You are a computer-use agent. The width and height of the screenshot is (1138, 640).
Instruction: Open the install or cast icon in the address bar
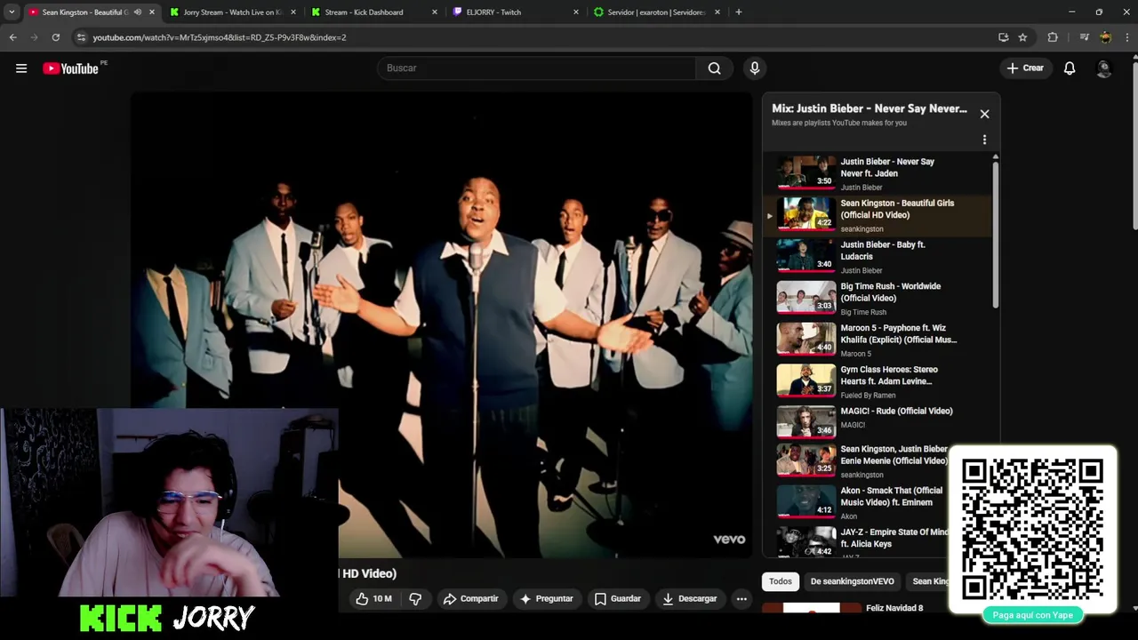1003,37
